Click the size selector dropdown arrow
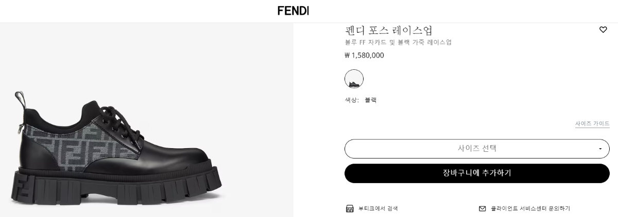The height and width of the screenshot is (217, 618). tap(600, 149)
